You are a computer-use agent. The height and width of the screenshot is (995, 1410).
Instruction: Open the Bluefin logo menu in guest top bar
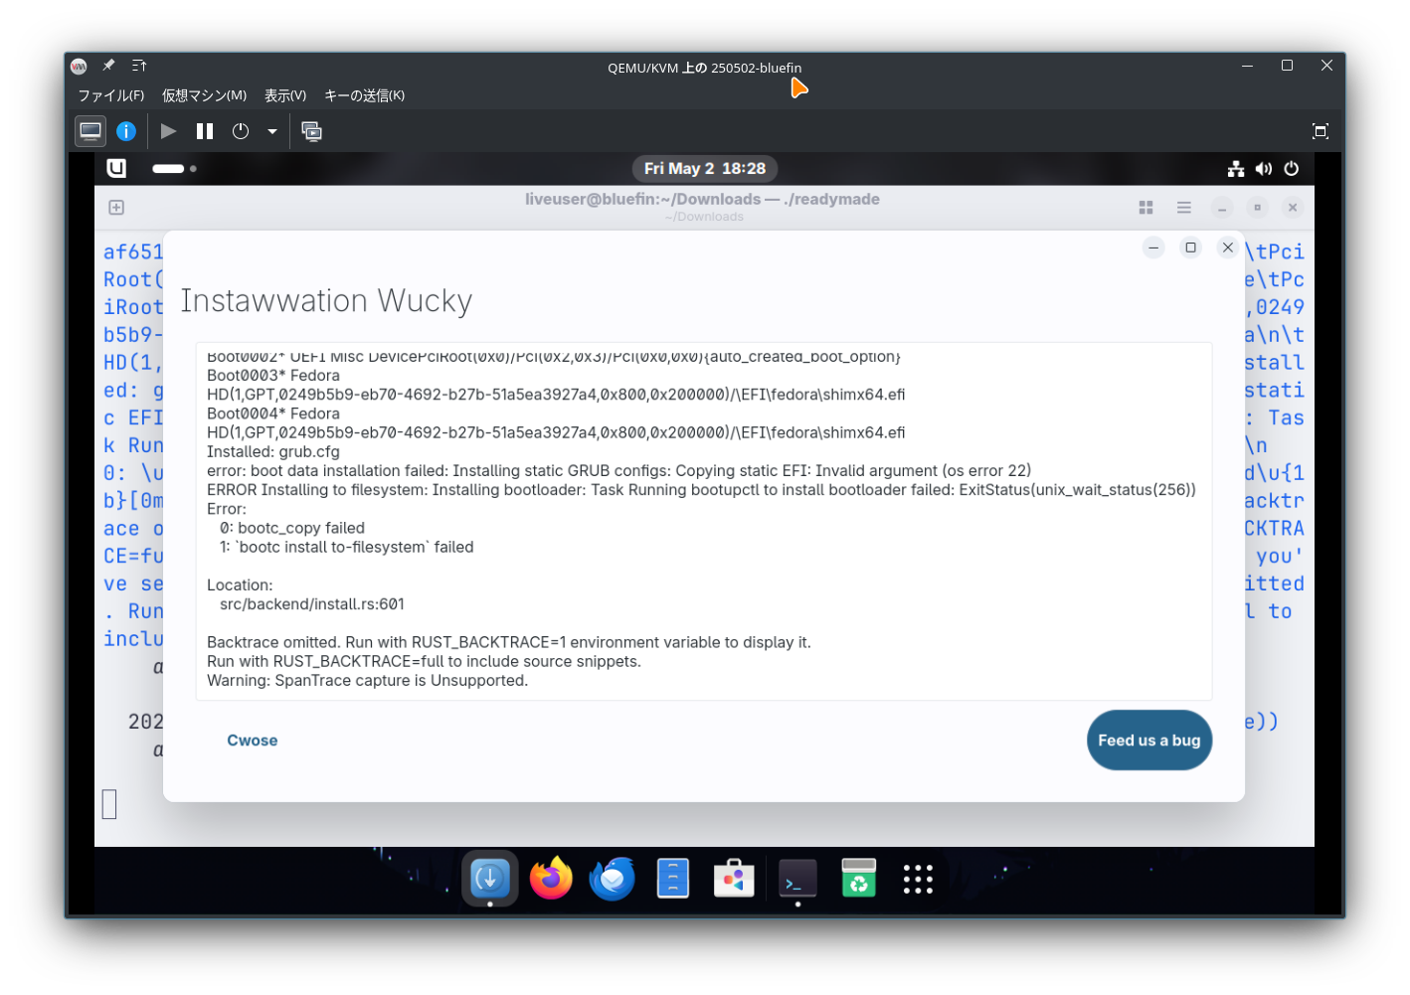pos(116,168)
